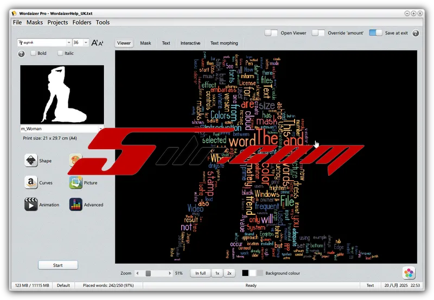
Task: Click the woman silhouette mask thumbnail
Action: (x=62, y=94)
